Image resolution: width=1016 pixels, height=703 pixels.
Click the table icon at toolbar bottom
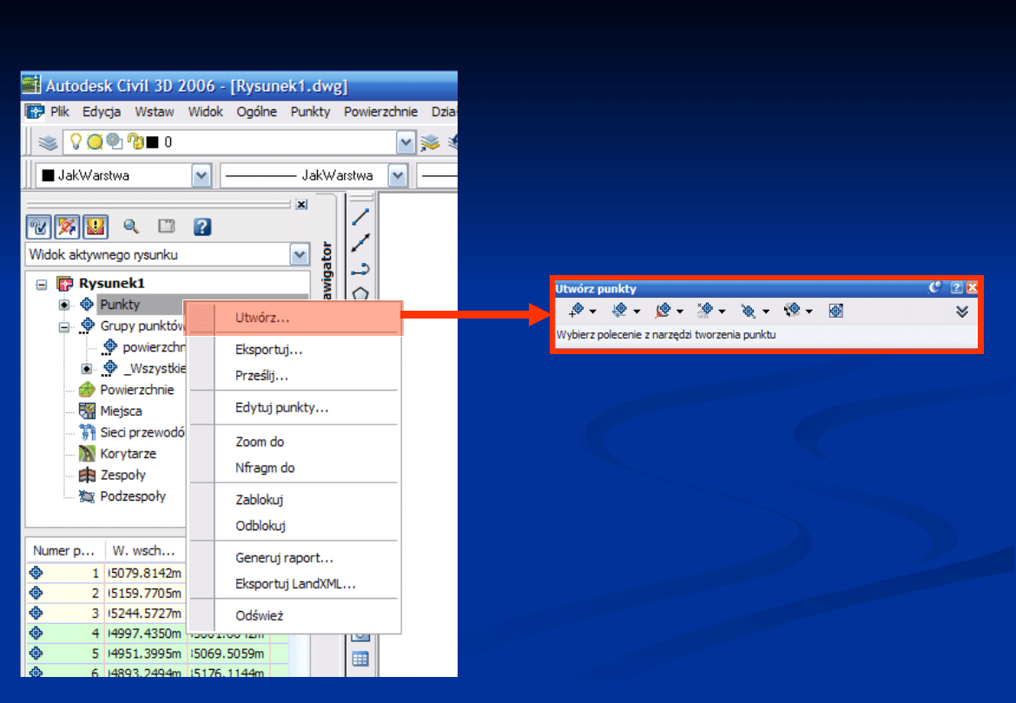point(360,659)
